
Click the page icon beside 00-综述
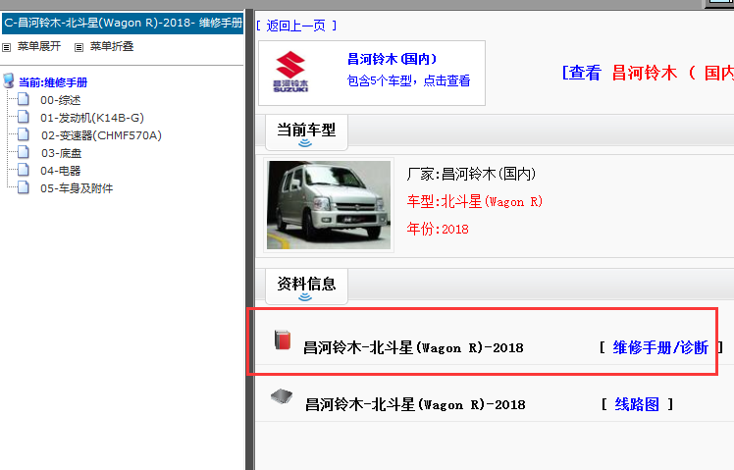[x=24, y=99]
